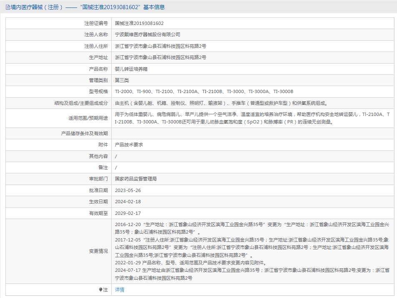Click the document icon before 境内医疗器械 title
Image resolution: width=397 pixels, height=298 pixels.
pyautogui.click(x=8, y=7)
